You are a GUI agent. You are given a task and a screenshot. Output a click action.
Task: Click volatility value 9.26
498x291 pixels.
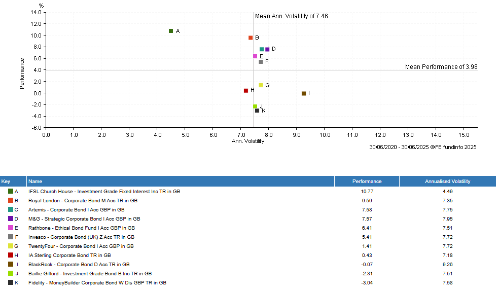(447, 265)
